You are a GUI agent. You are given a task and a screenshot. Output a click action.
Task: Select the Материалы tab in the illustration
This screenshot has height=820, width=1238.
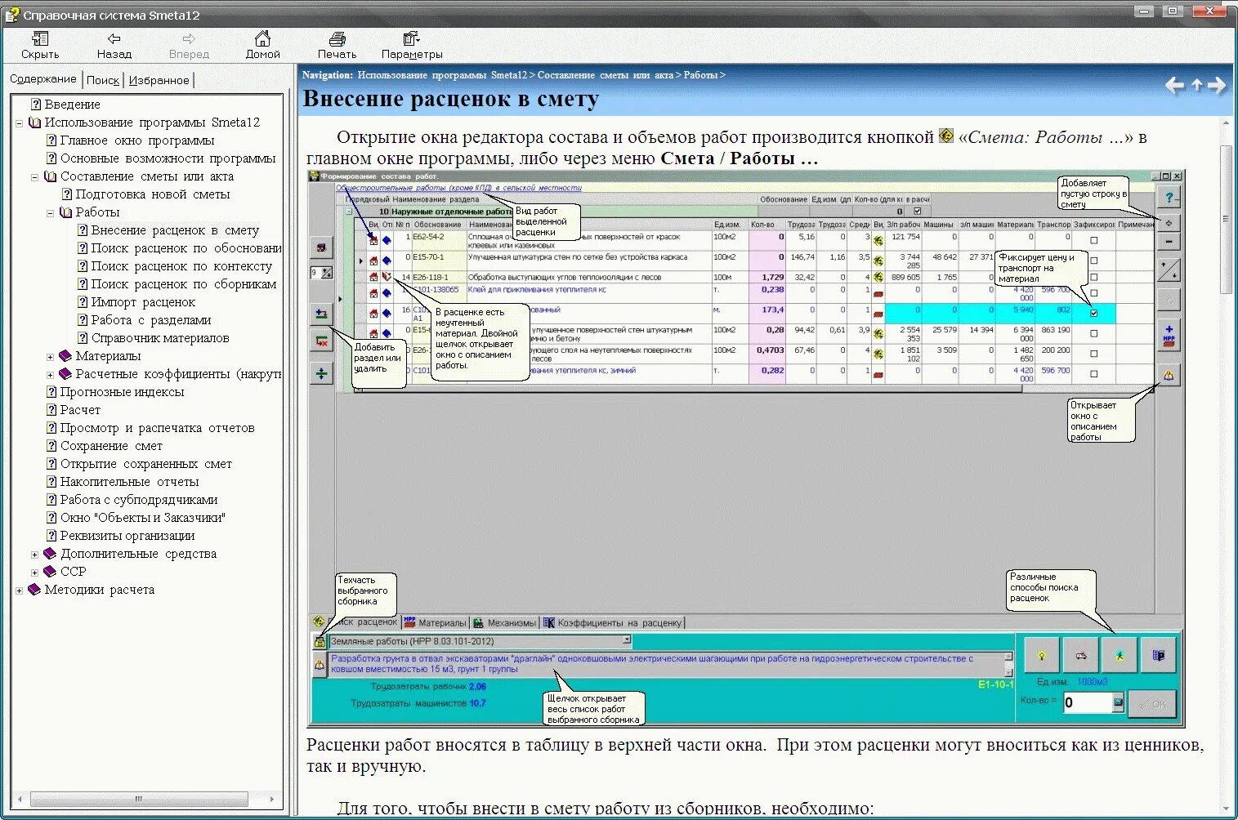tap(436, 622)
